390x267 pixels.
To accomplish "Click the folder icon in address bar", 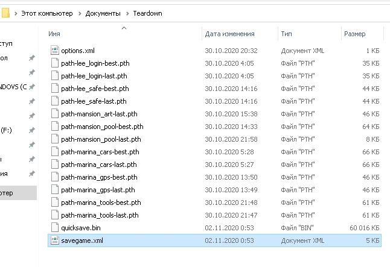I will coord(5,13).
